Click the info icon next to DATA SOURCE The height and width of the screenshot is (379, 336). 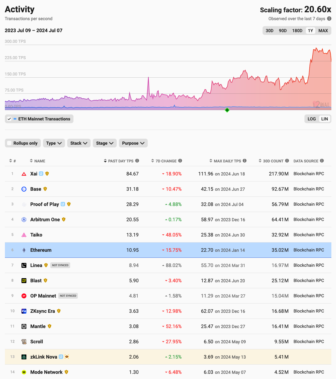pyautogui.click(x=322, y=161)
